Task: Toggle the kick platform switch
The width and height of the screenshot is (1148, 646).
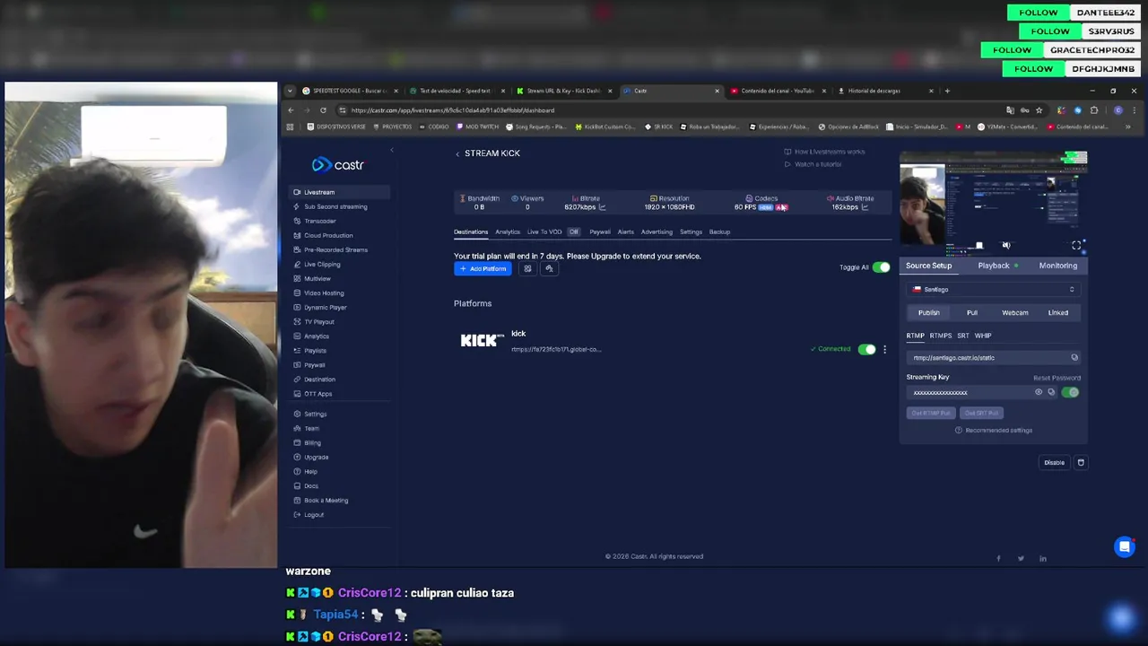Action: click(866, 349)
